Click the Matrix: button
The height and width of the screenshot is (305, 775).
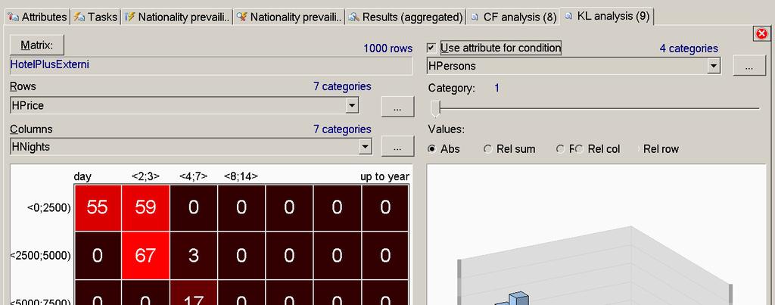click(x=37, y=45)
